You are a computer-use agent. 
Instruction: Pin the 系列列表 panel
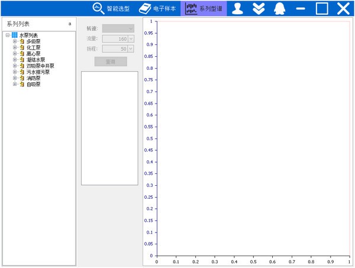click(70, 24)
